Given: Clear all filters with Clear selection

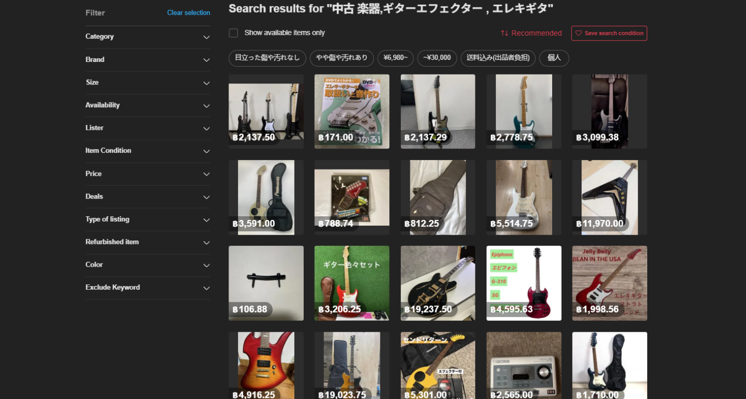Looking at the screenshot, I should coord(188,13).
